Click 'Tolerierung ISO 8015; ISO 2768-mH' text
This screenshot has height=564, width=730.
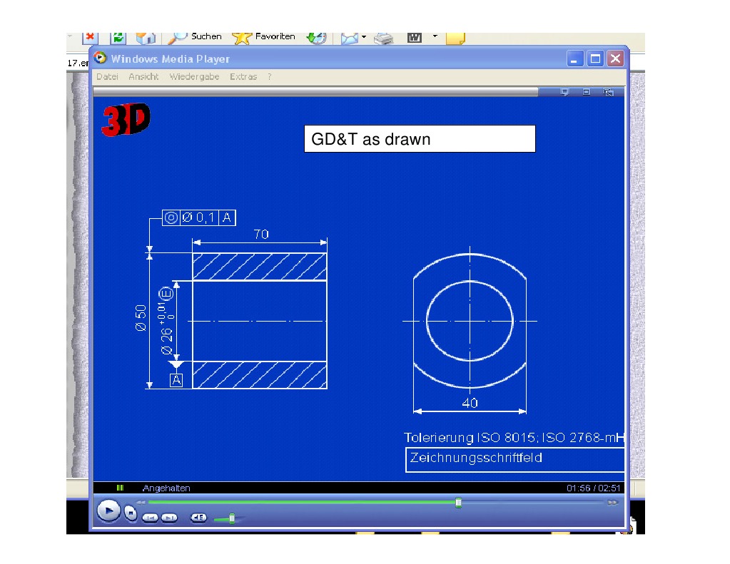(514, 437)
